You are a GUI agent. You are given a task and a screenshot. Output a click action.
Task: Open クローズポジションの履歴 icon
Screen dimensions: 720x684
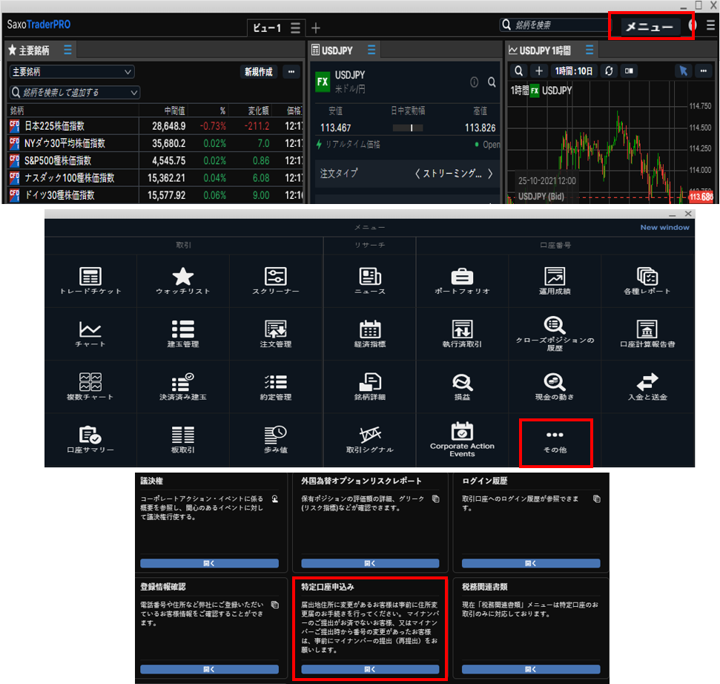tap(555, 334)
